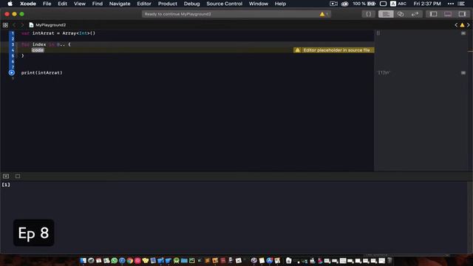Click the Editor placeholder in source file warning
This screenshot has width=473, height=266.
pyautogui.click(x=333, y=50)
